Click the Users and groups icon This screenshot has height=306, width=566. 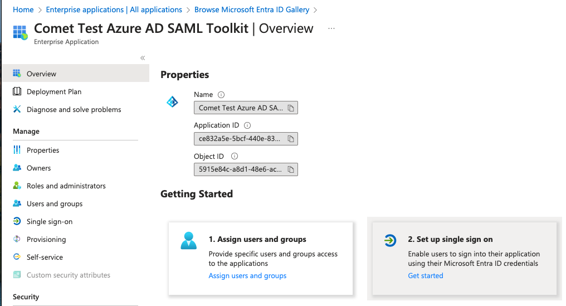coord(17,203)
